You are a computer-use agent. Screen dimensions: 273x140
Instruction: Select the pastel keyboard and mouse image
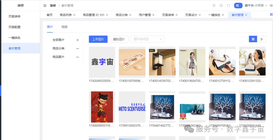click(132, 62)
